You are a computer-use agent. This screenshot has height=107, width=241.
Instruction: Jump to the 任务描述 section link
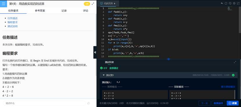[12, 18]
